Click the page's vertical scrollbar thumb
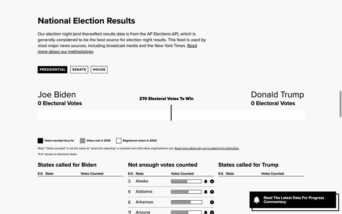The width and height of the screenshot is (342, 214). (340, 104)
